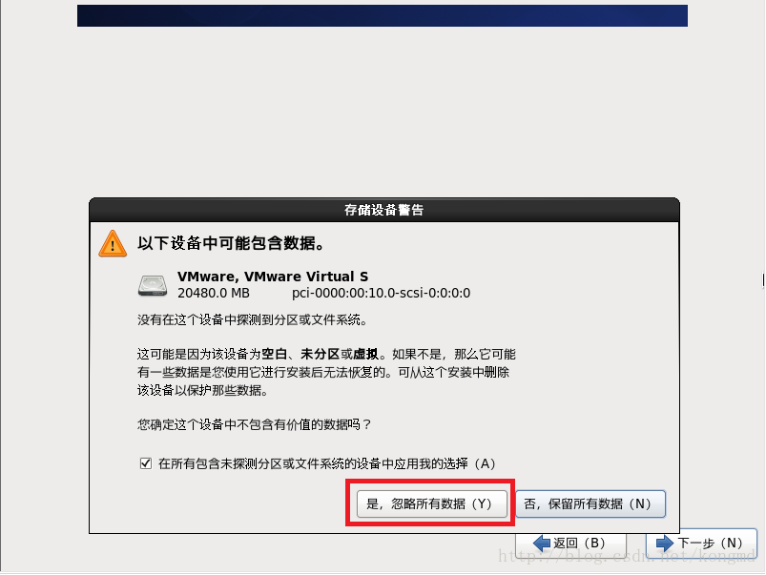This screenshot has height=575, width=766.
Task: Proceed with the 下一步 (N) button
Action: [x=701, y=544]
